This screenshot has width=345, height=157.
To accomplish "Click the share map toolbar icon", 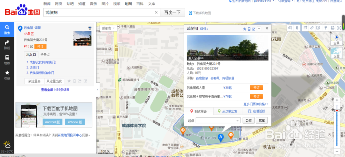I will pyautogui.click(x=305, y=28).
